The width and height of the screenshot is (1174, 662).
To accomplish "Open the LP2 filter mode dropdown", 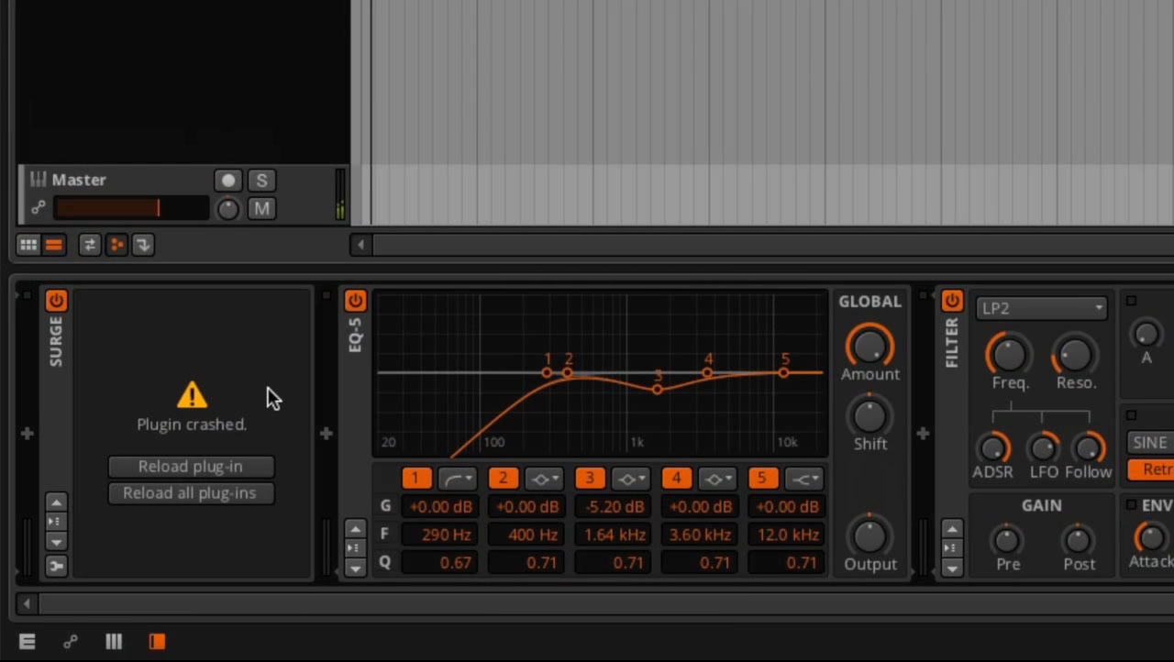I will point(1041,308).
